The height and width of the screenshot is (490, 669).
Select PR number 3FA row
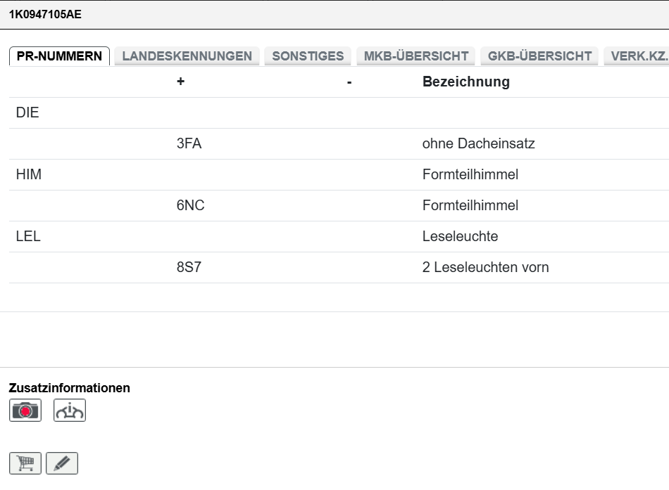339,143
